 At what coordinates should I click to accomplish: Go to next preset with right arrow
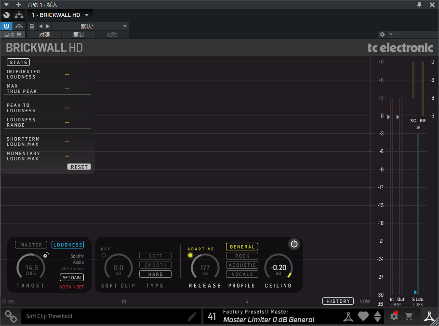click(x=48, y=26)
